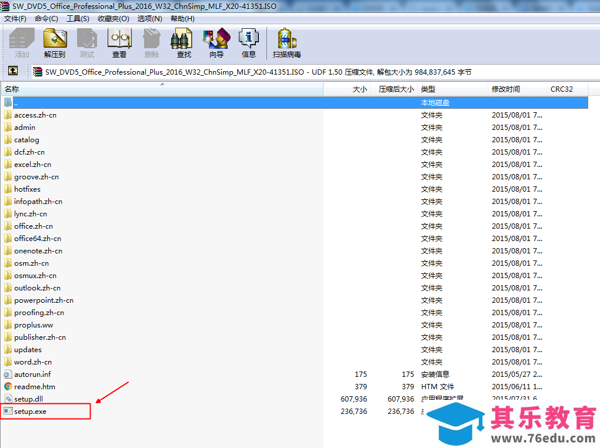Screen dimensions: 600x448
Task: Select the infopath.zh-cn folder name
Action: pos(38,201)
